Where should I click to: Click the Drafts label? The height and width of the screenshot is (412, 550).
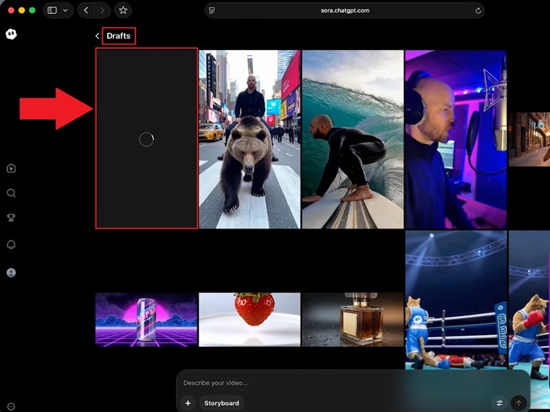[x=118, y=36]
